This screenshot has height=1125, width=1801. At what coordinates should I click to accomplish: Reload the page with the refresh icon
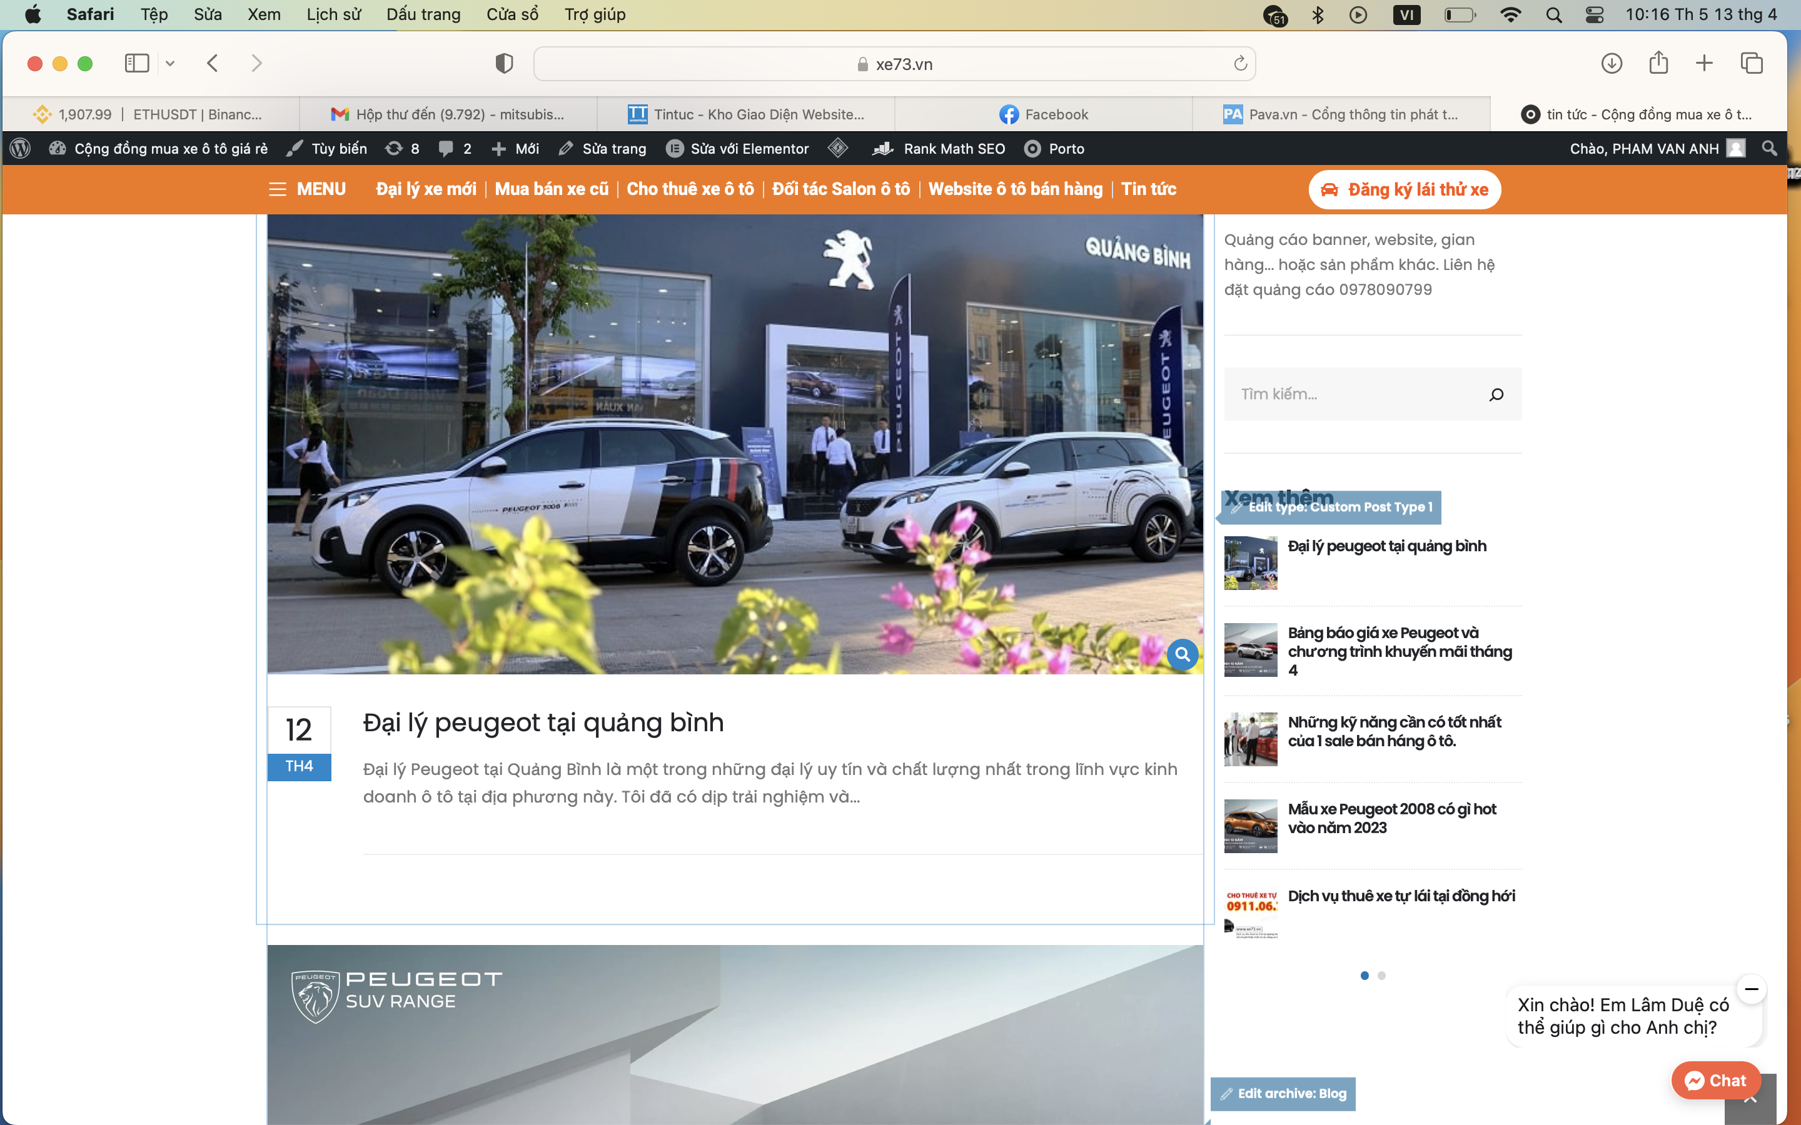[1240, 64]
